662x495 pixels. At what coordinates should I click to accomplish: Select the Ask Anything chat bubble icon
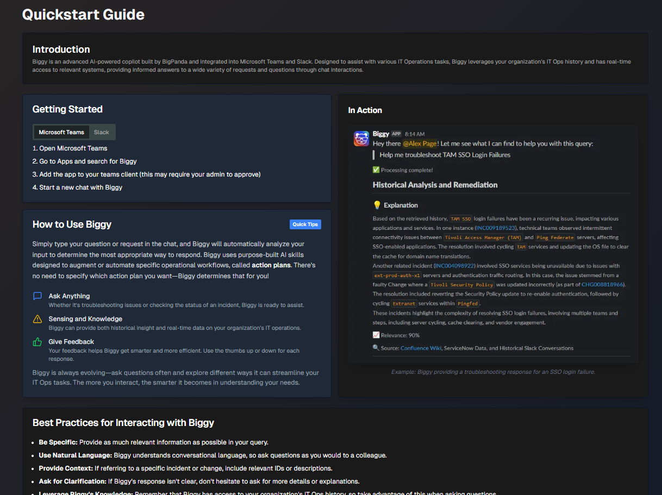[36, 296]
